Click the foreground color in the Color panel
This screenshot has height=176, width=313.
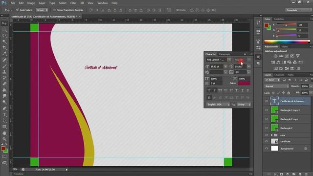point(266,25)
